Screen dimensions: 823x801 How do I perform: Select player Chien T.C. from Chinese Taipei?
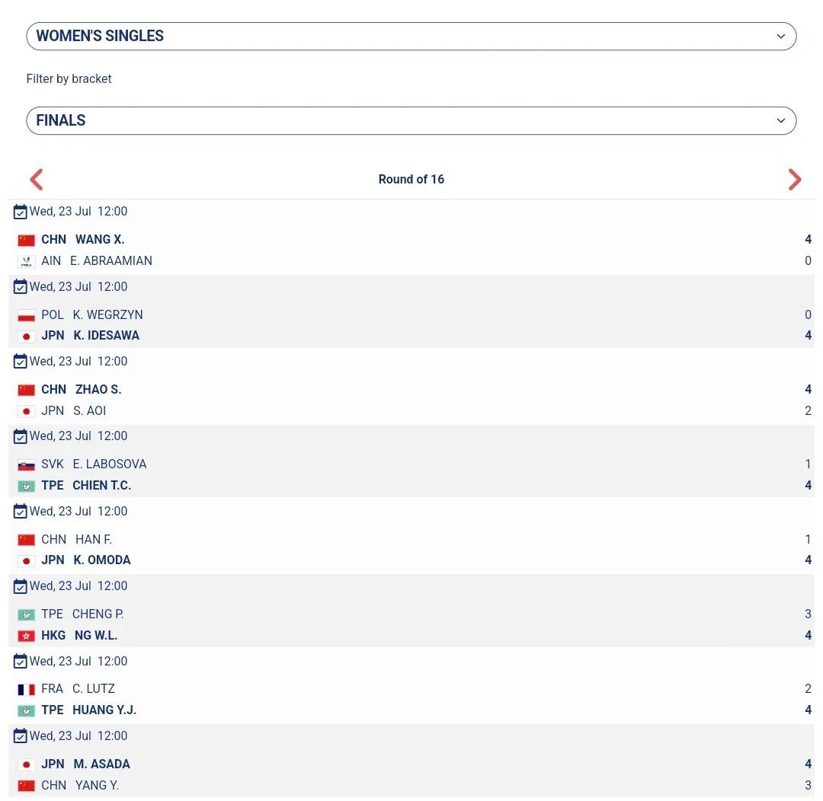click(102, 486)
